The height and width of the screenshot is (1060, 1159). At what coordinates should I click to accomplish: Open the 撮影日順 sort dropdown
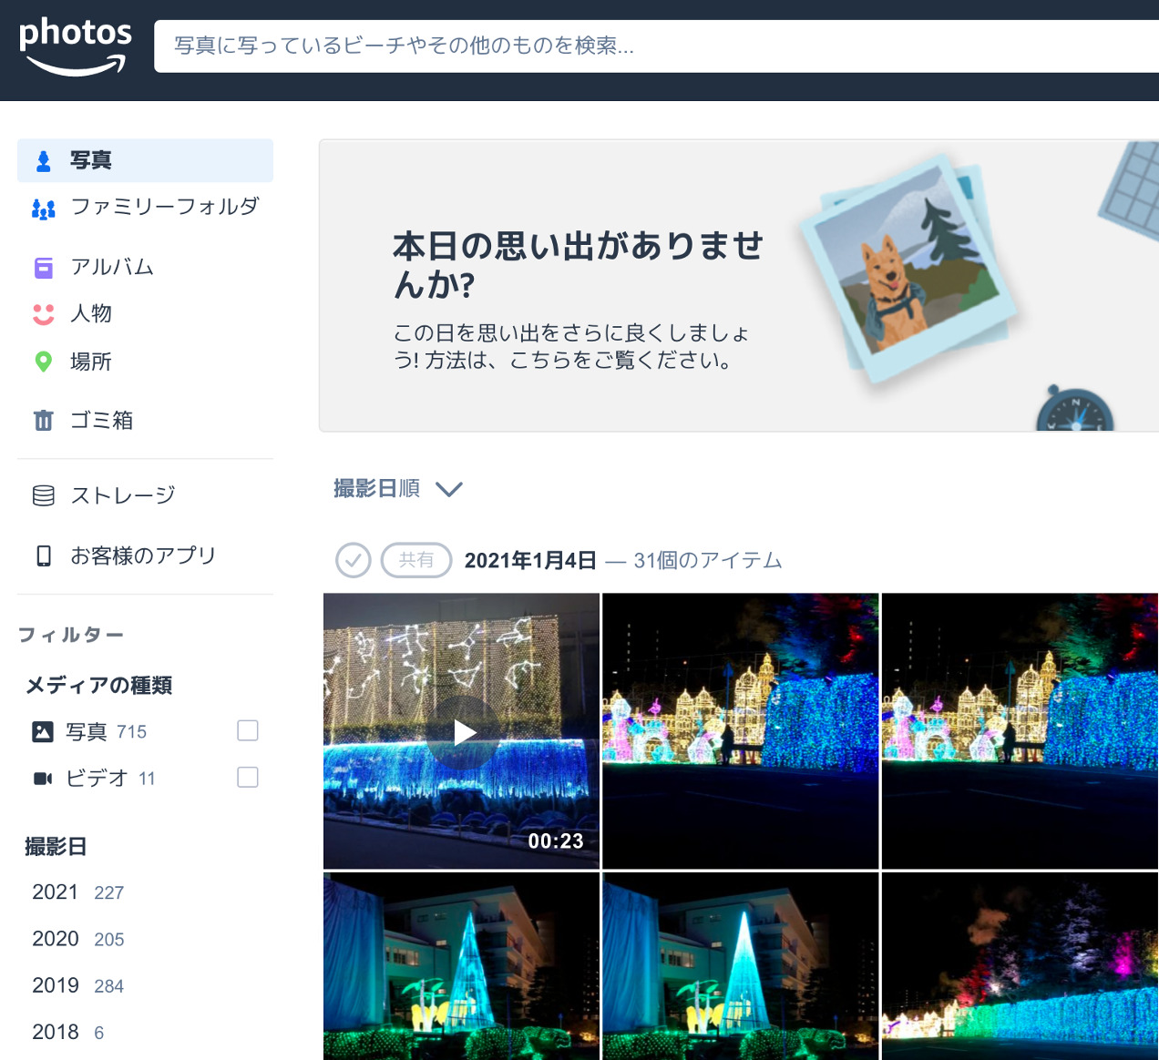(x=398, y=489)
